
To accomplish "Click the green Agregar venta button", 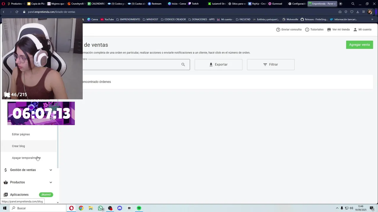I will pos(359,45).
